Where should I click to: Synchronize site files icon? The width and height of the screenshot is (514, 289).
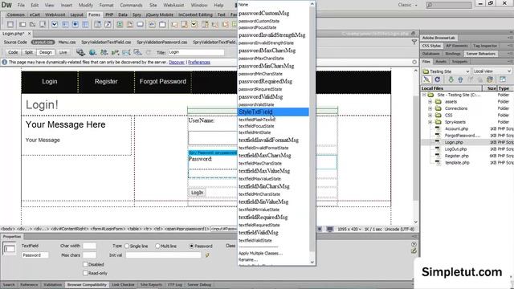click(x=490, y=79)
